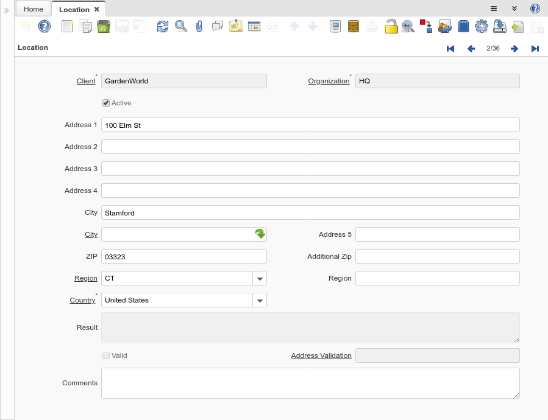Screen dimensions: 548x420
Task: Open the Find Record magnifier icon
Action: click(181, 26)
